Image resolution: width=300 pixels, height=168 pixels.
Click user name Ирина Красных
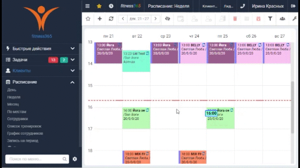click(268, 6)
